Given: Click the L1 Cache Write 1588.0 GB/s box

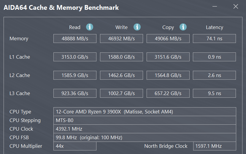Looking at the screenshot, I should pos(121,57).
